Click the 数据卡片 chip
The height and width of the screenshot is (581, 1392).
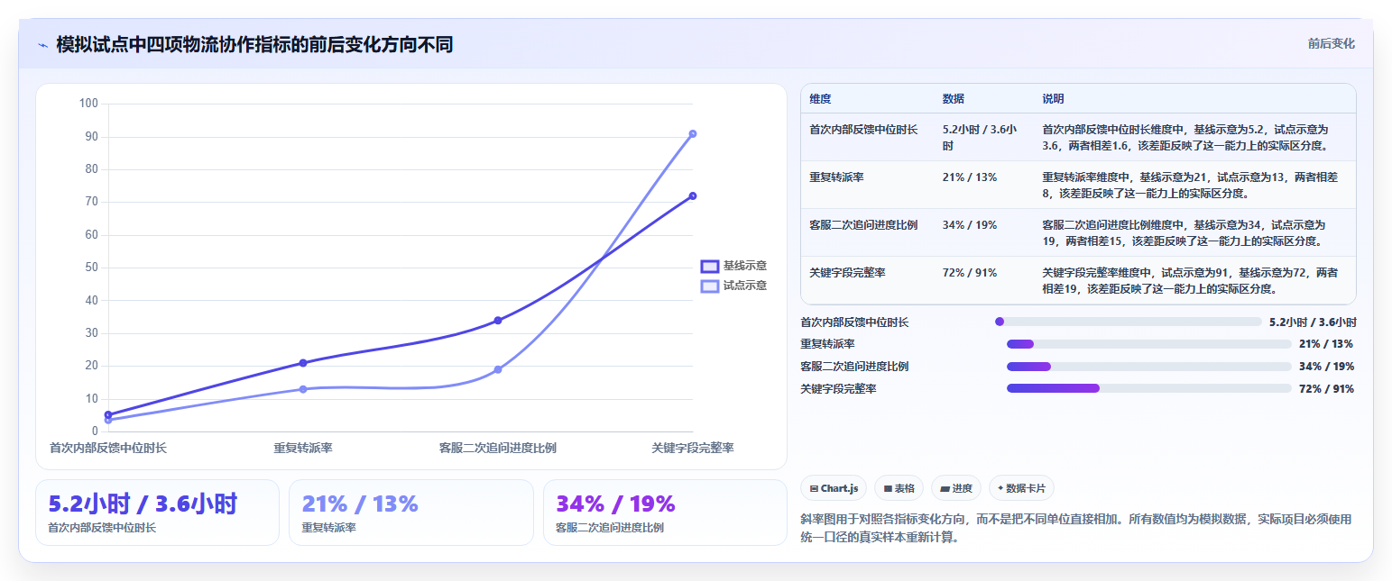1021,488
